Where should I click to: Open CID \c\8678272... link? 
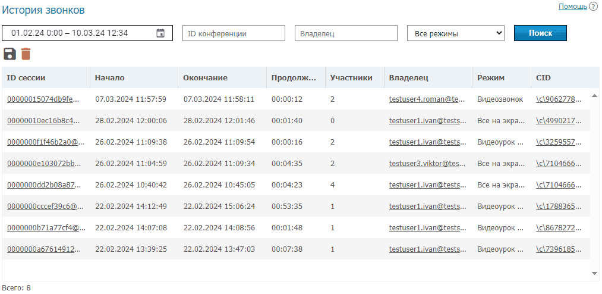[559, 228]
